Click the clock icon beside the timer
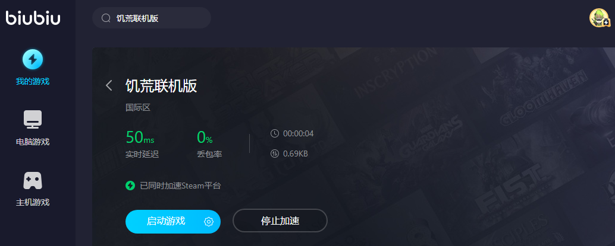 pos(275,133)
